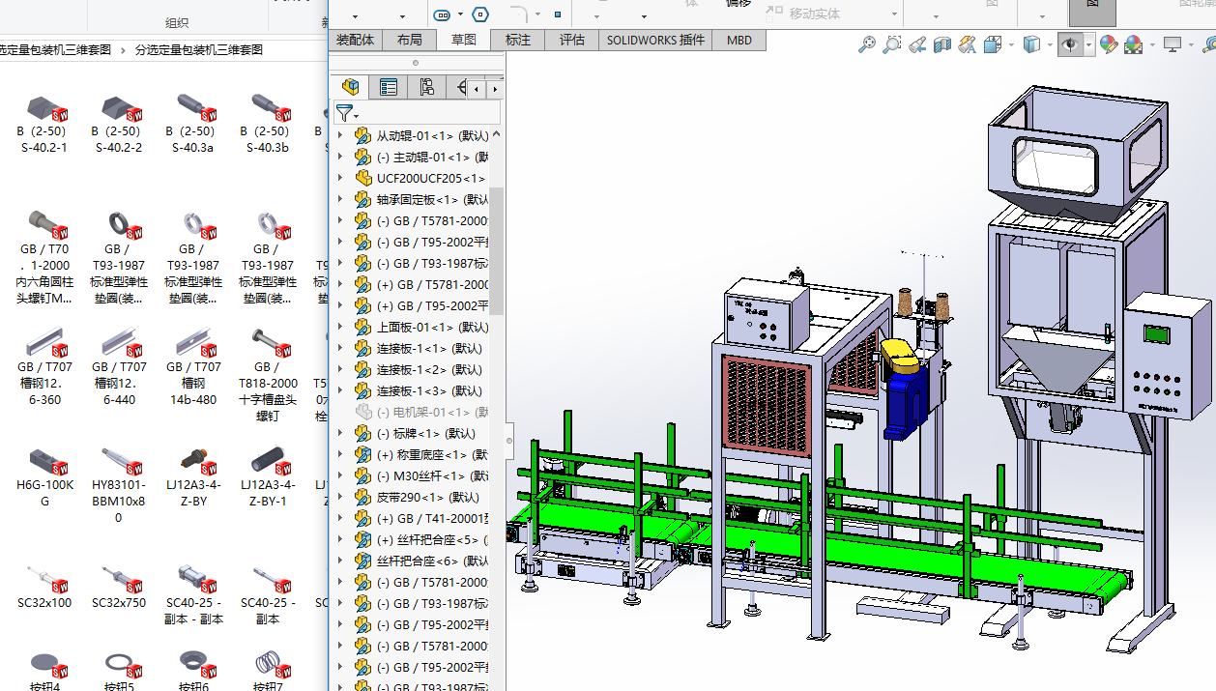
Task: Switch to the PropertyManager tab icon
Action: pos(389,87)
